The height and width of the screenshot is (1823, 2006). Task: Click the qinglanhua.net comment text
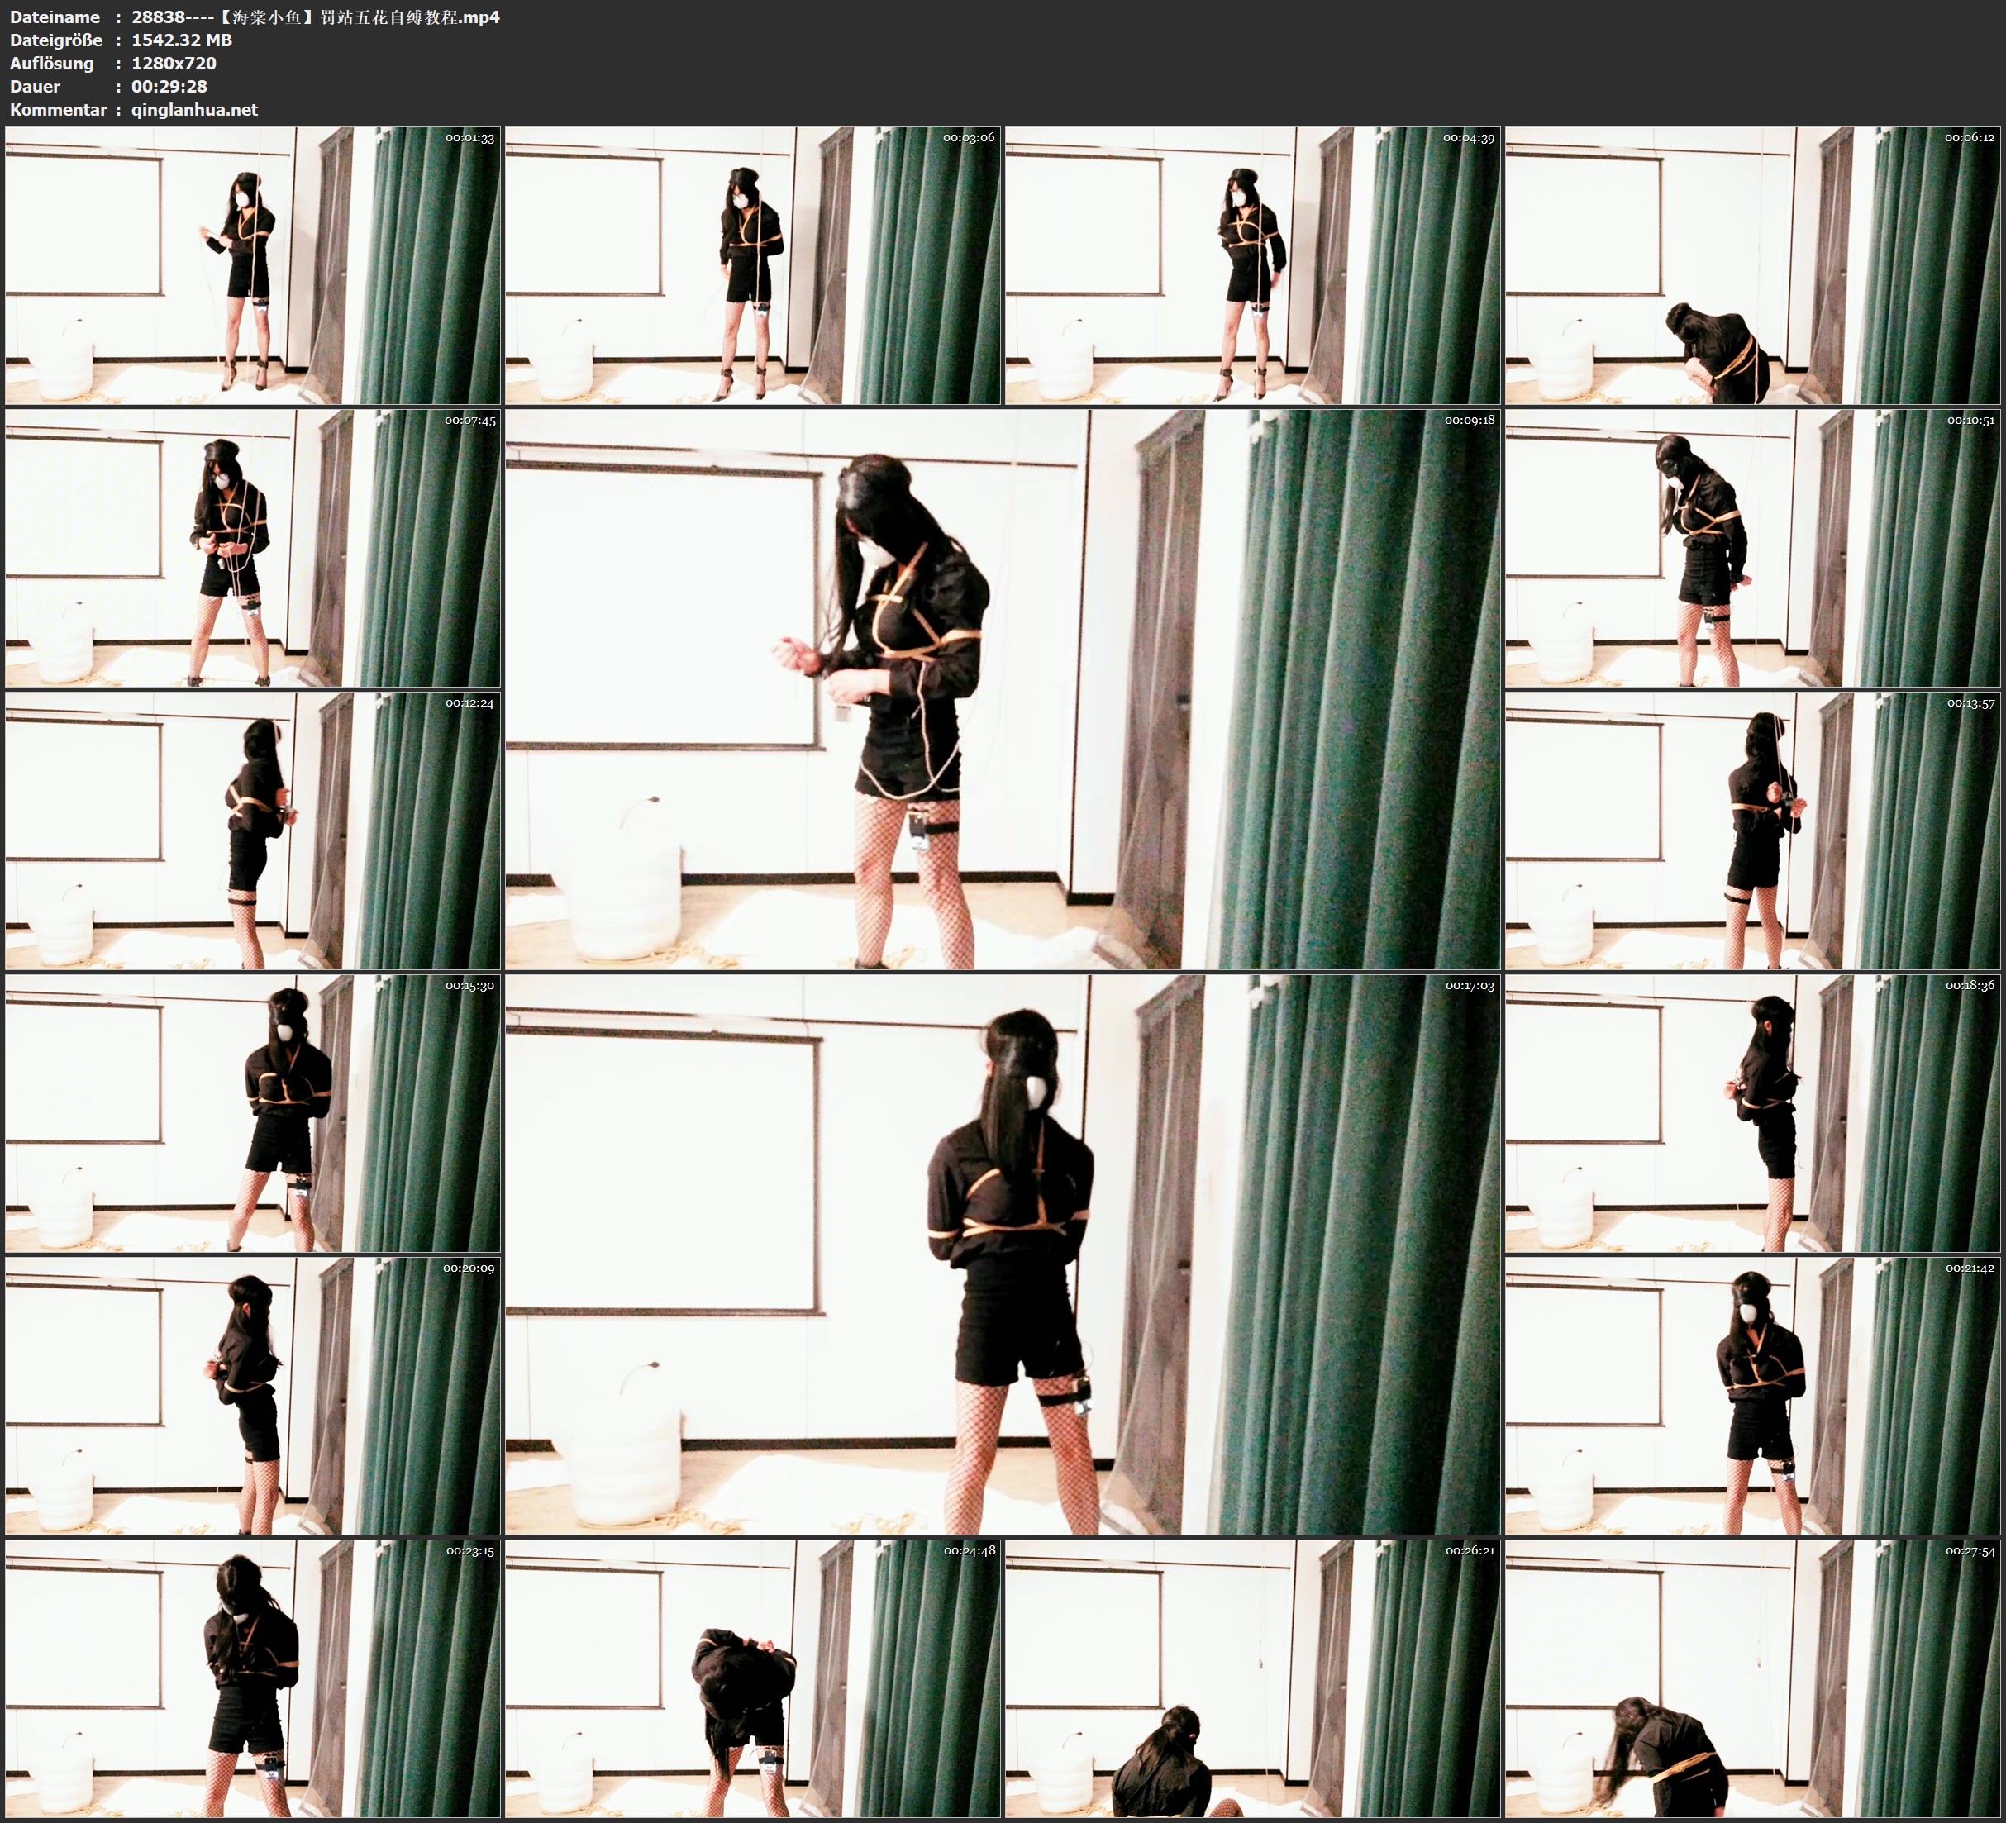pos(194,109)
